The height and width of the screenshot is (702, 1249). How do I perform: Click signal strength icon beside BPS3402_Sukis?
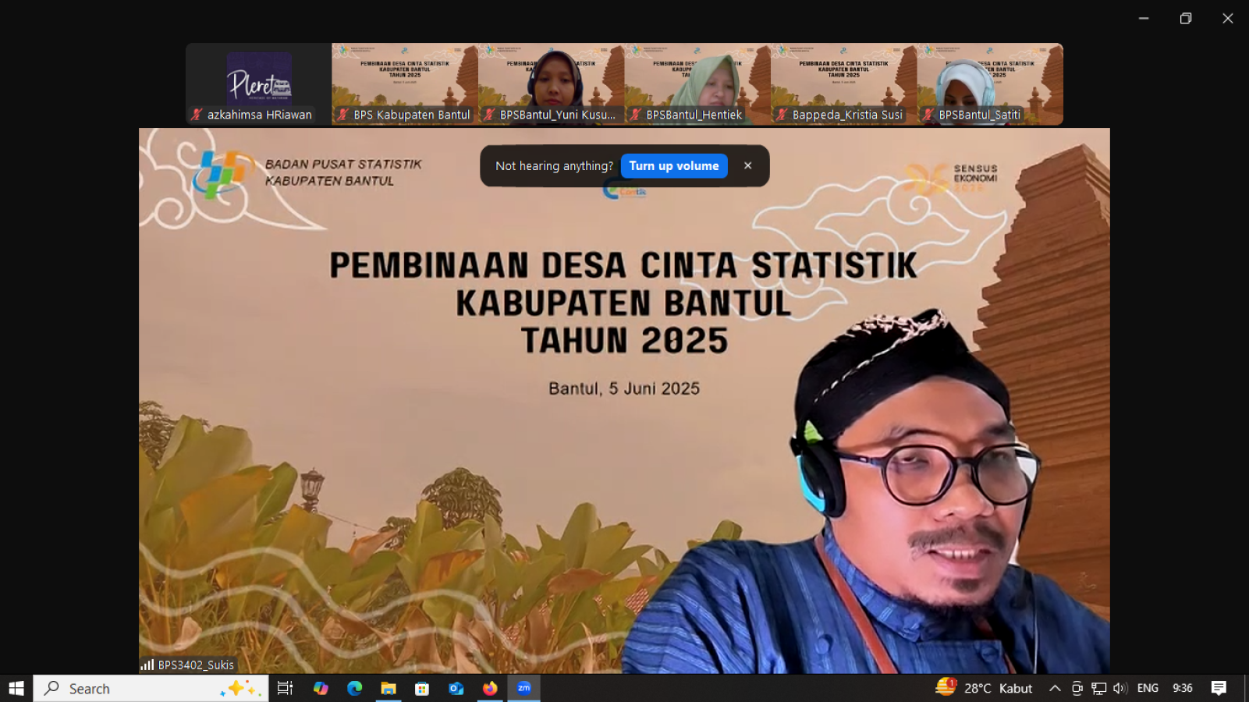coord(147,665)
